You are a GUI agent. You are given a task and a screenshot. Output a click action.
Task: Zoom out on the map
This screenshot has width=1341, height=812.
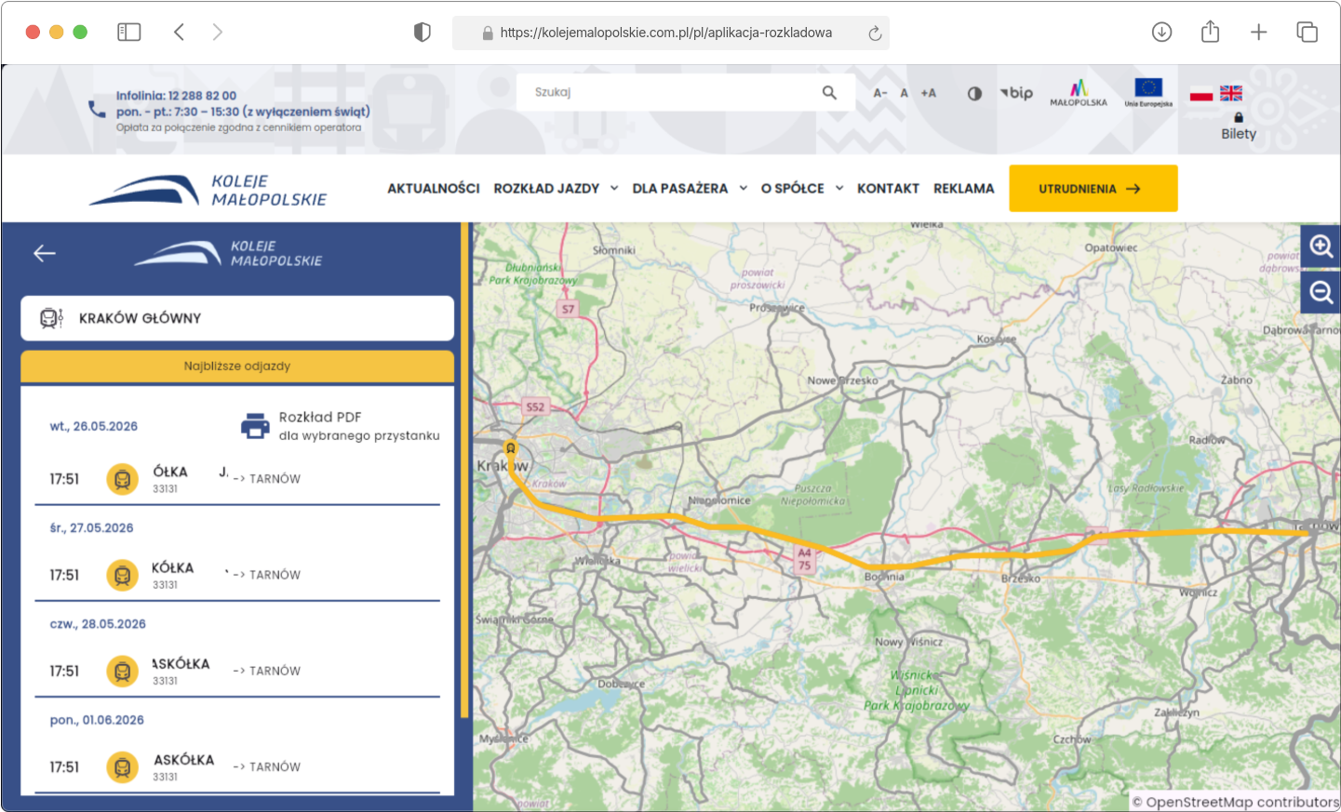(x=1321, y=293)
